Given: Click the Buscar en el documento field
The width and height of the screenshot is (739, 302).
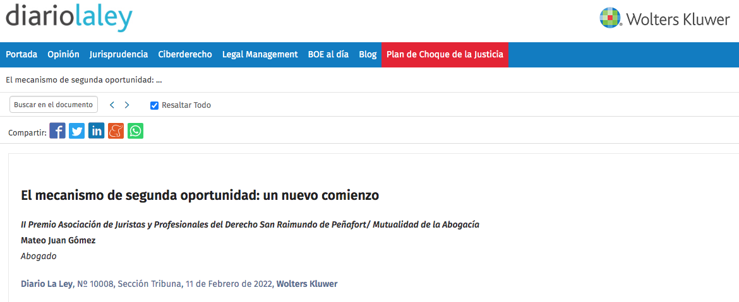Looking at the screenshot, I should 54,105.
